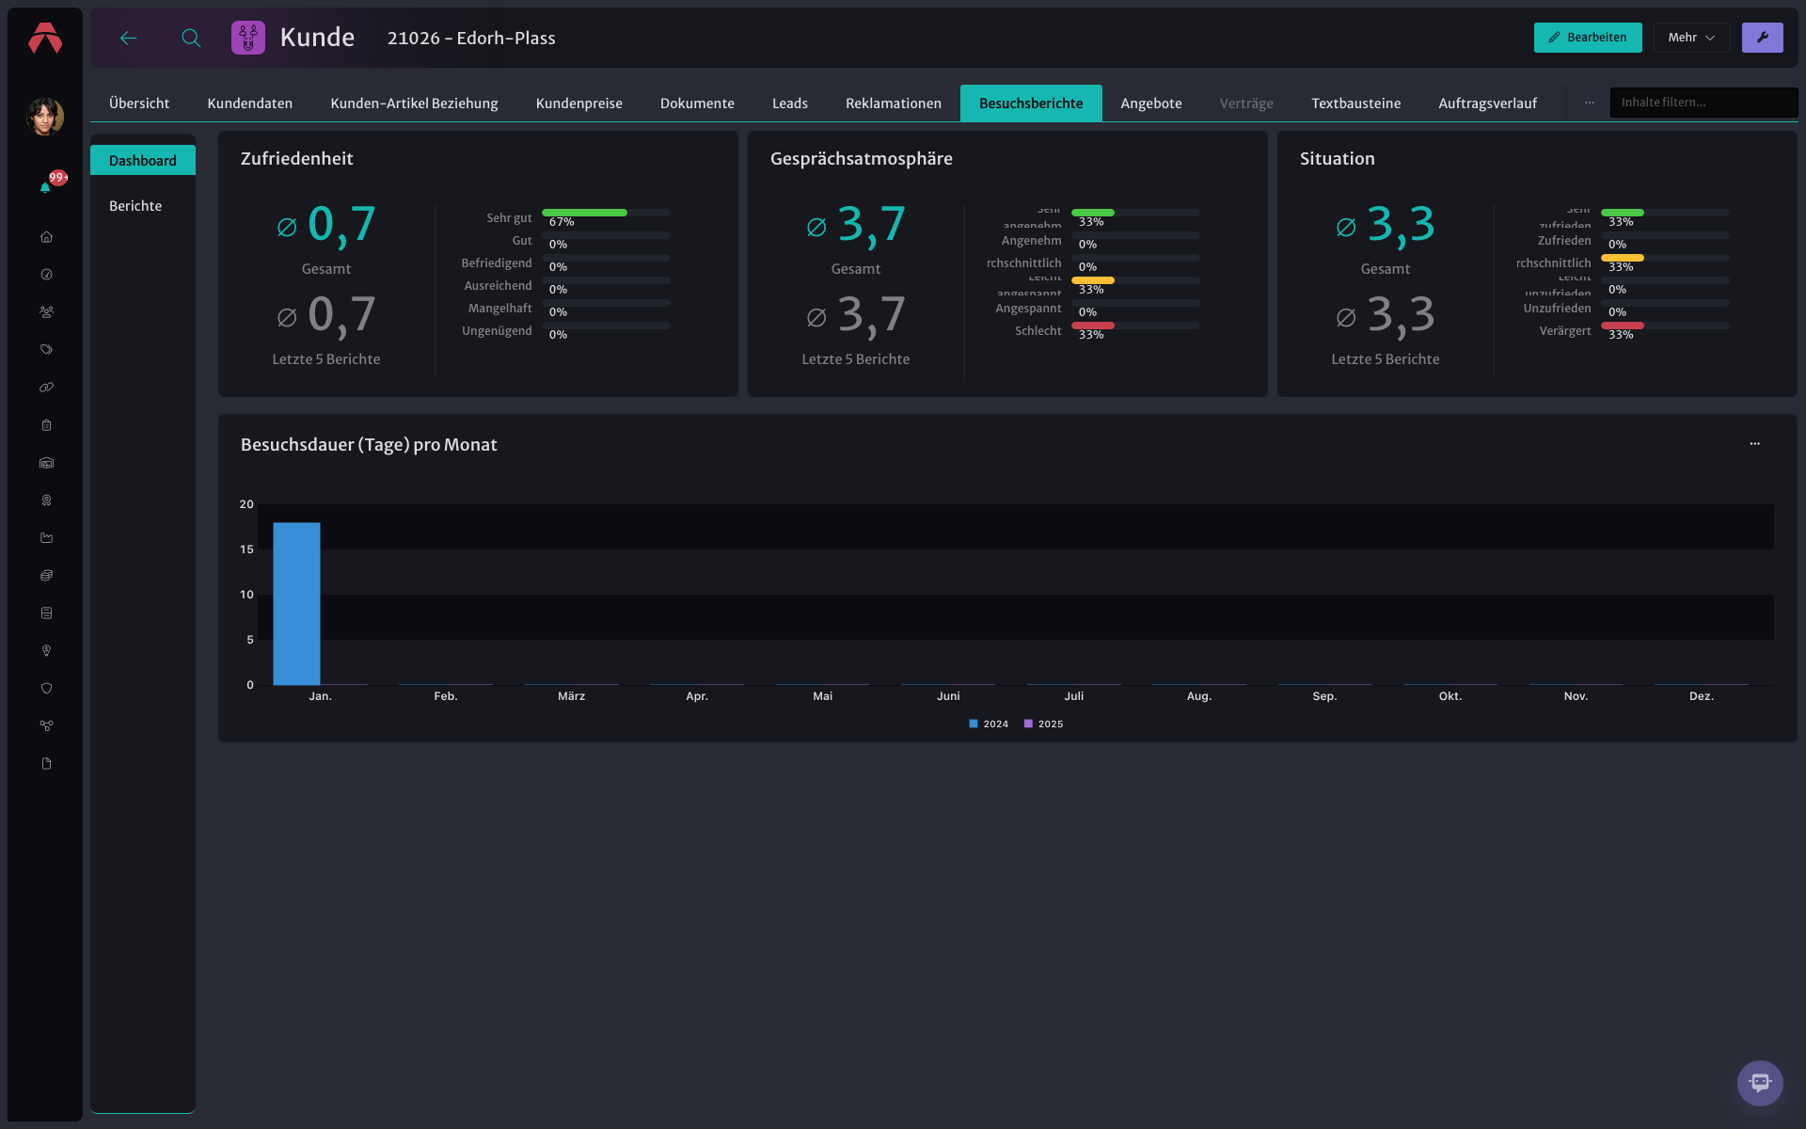Click the back arrow in header
1806x1129 pixels.
[x=129, y=38]
